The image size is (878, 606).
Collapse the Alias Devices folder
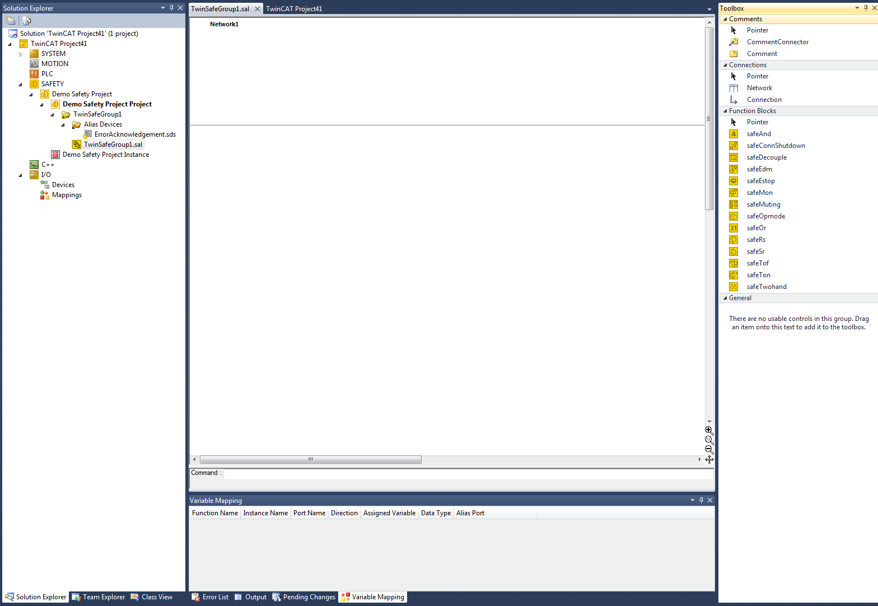pos(63,125)
